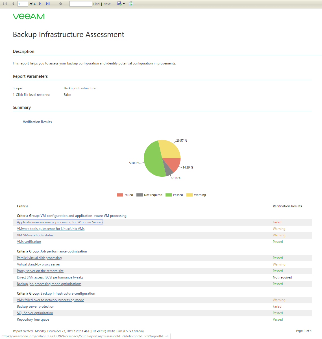Click the Failed red legend swatch
Viewport: 322px width, 339px height.
point(120,195)
